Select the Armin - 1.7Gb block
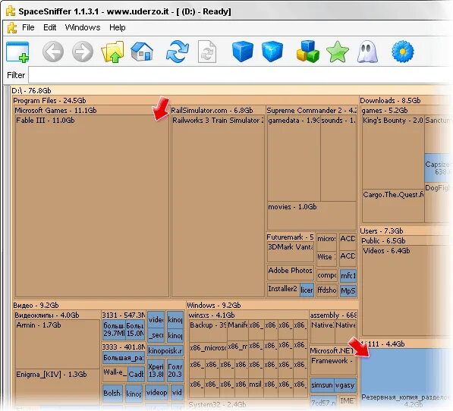This screenshot has width=453, height=411. click(57, 344)
